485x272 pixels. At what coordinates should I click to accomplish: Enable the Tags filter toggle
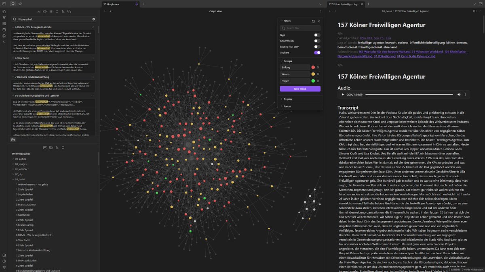[317, 35]
